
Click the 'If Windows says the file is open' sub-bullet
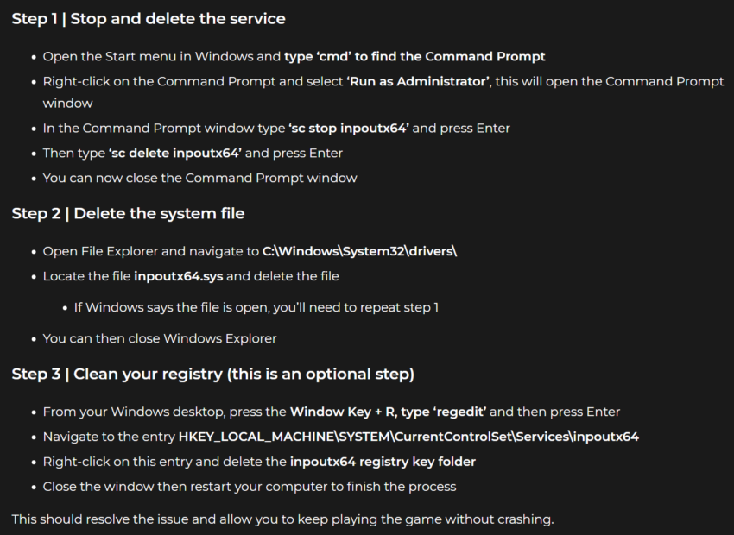[x=256, y=307]
